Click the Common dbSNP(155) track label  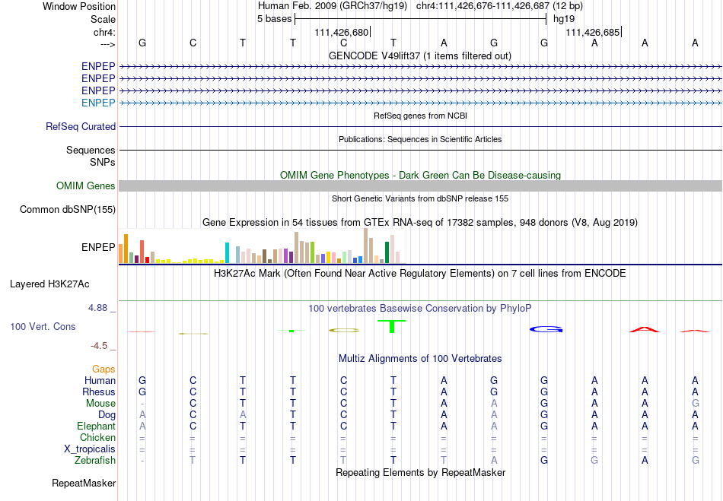point(68,210)
